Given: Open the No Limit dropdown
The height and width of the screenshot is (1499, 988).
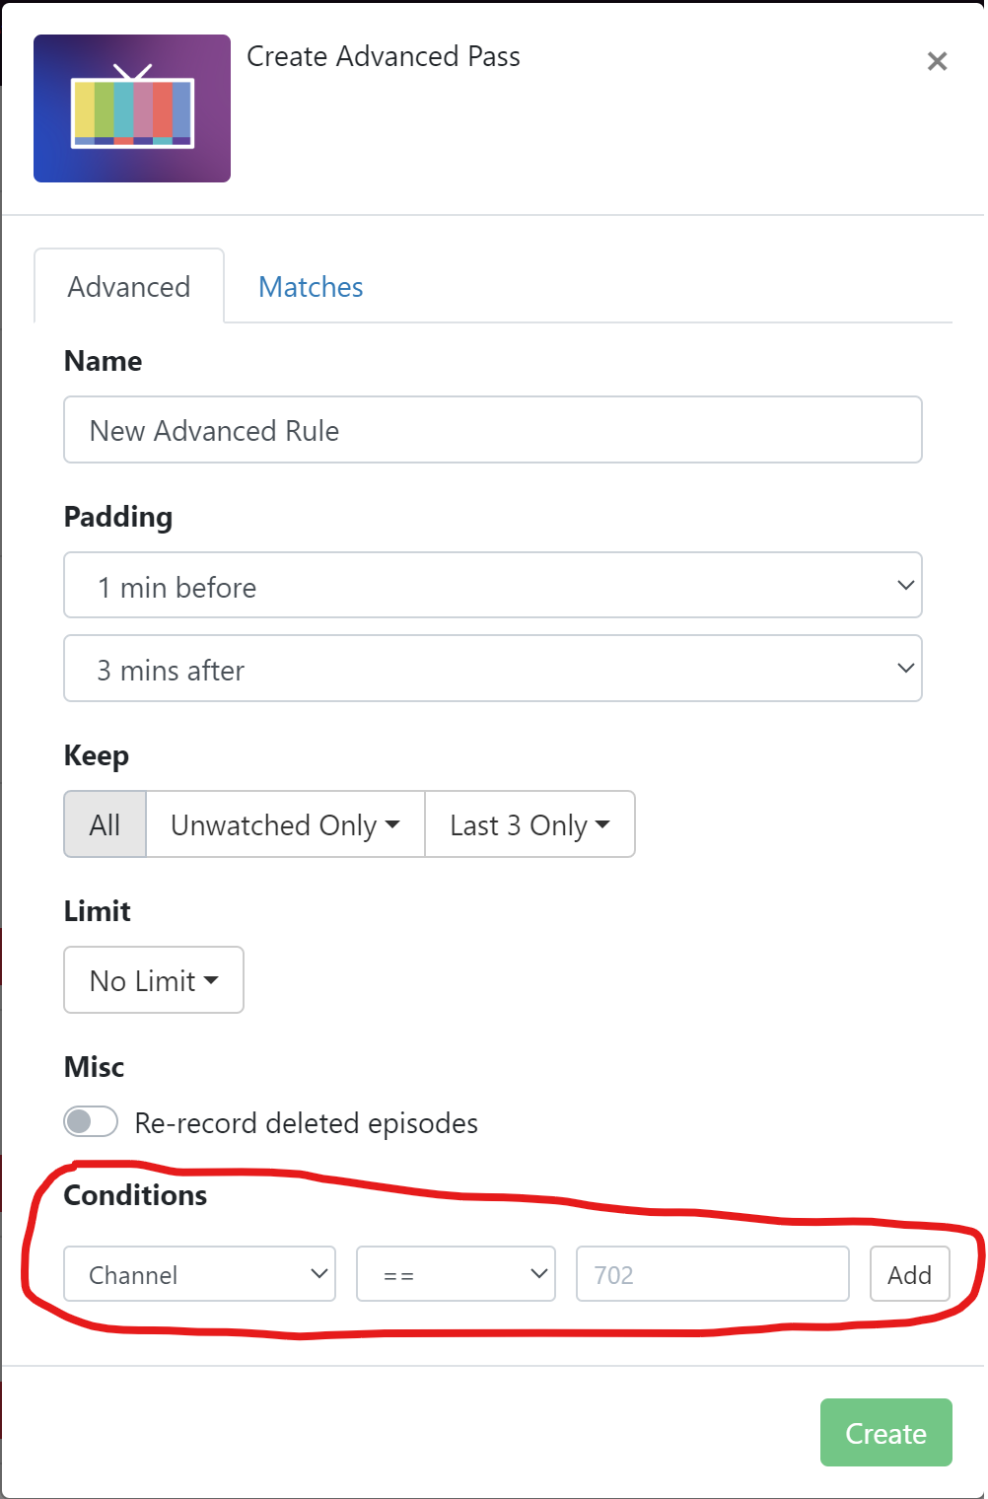Looking at the screenshot, I should pos(154,980).
